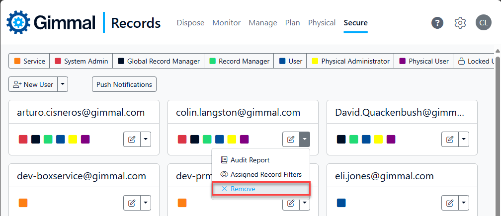Click the Gimmal gear logo
Viewport: 501px width, 216px height.
[18, 23]
